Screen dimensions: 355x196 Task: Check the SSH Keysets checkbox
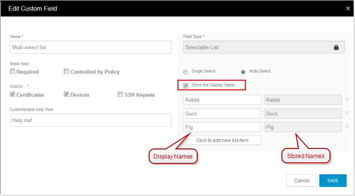coord(120,95)
